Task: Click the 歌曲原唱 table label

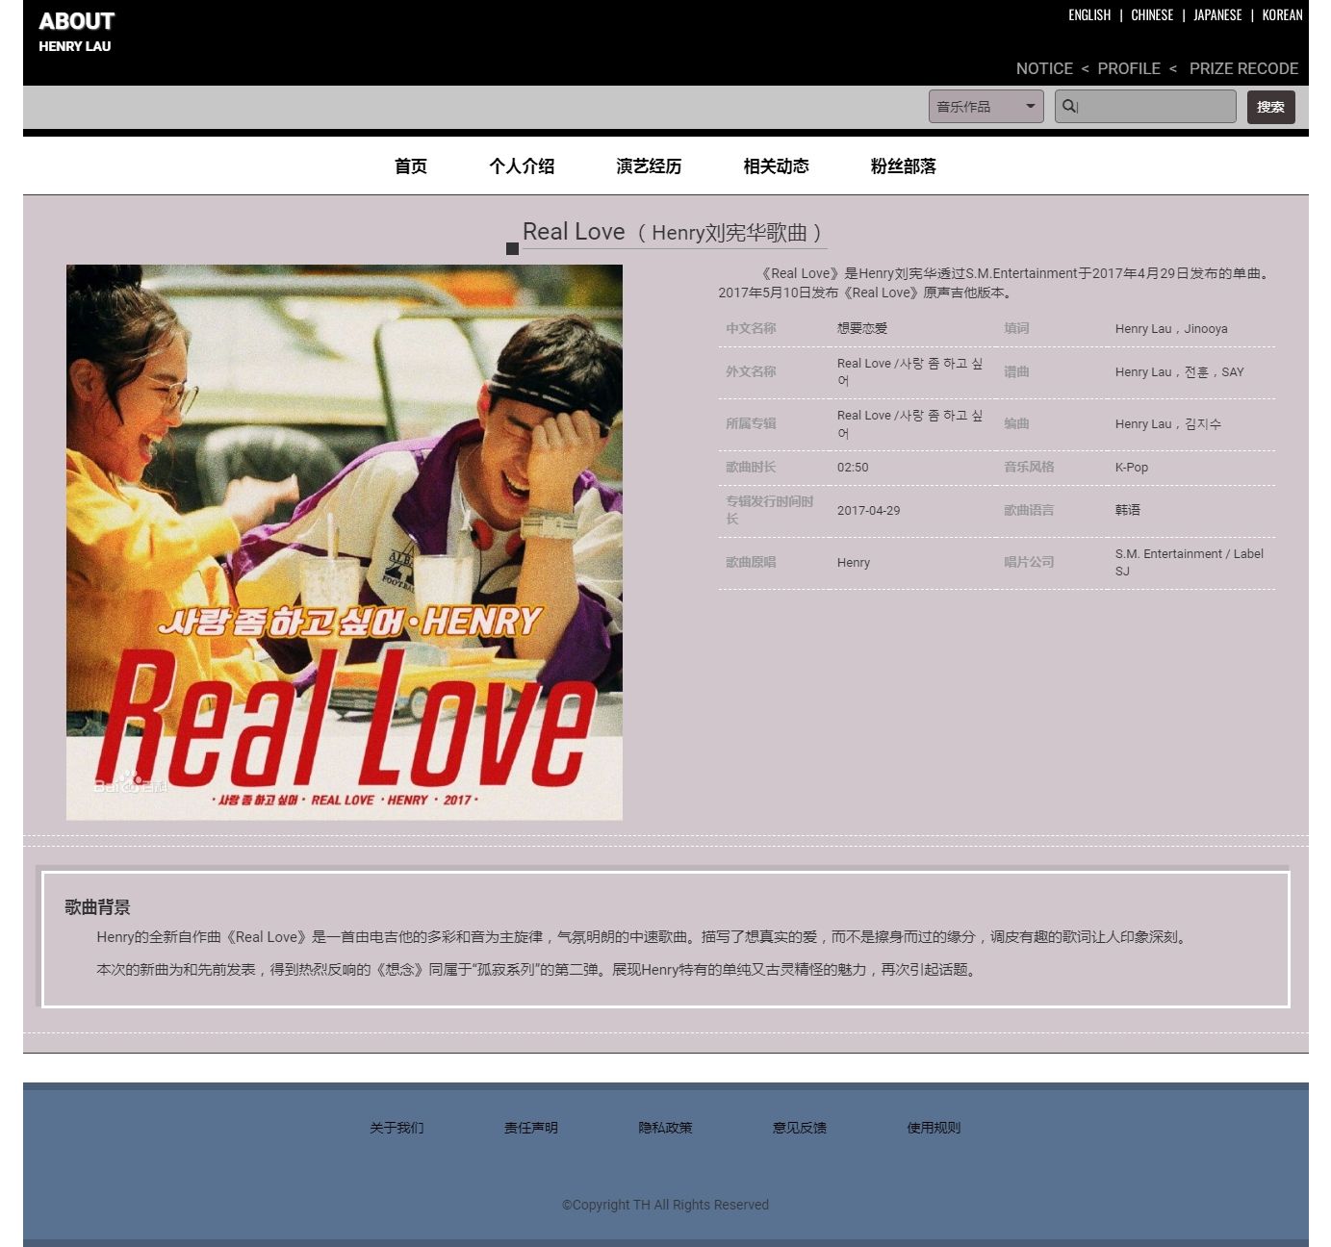Action: coord(751,562)
